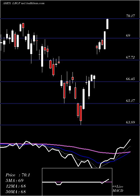Click the 5MA : 69 readout
Image resolution: width=140 pixels, height=196 pixels.
click(x=15, y=181)
